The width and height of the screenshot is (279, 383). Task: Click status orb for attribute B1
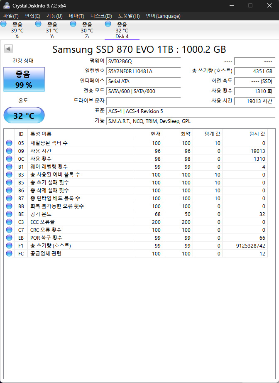[x=9, y=167]
